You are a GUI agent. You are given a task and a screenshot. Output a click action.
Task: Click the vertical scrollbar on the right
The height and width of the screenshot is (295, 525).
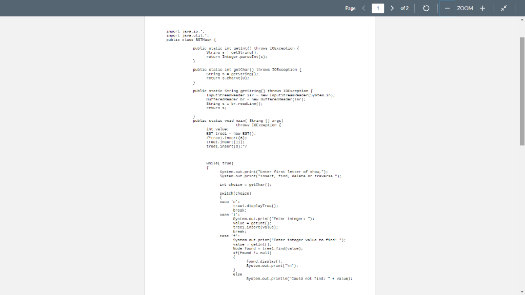(521, 154)
